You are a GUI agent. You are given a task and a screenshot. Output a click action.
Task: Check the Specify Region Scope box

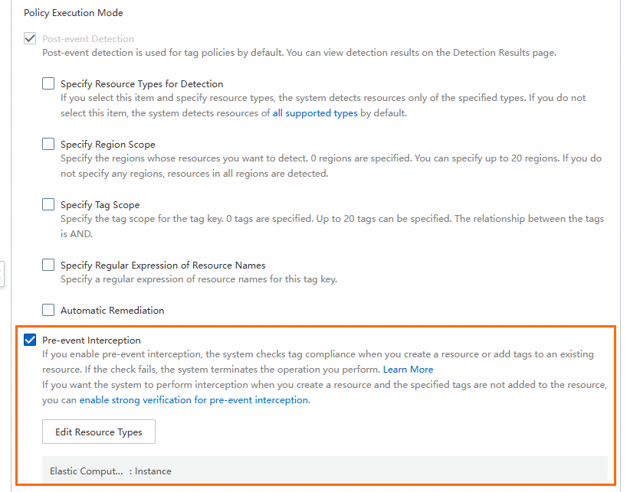tap(48, 144)
